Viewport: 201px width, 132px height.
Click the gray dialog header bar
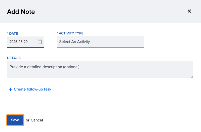tap(101, 12)
